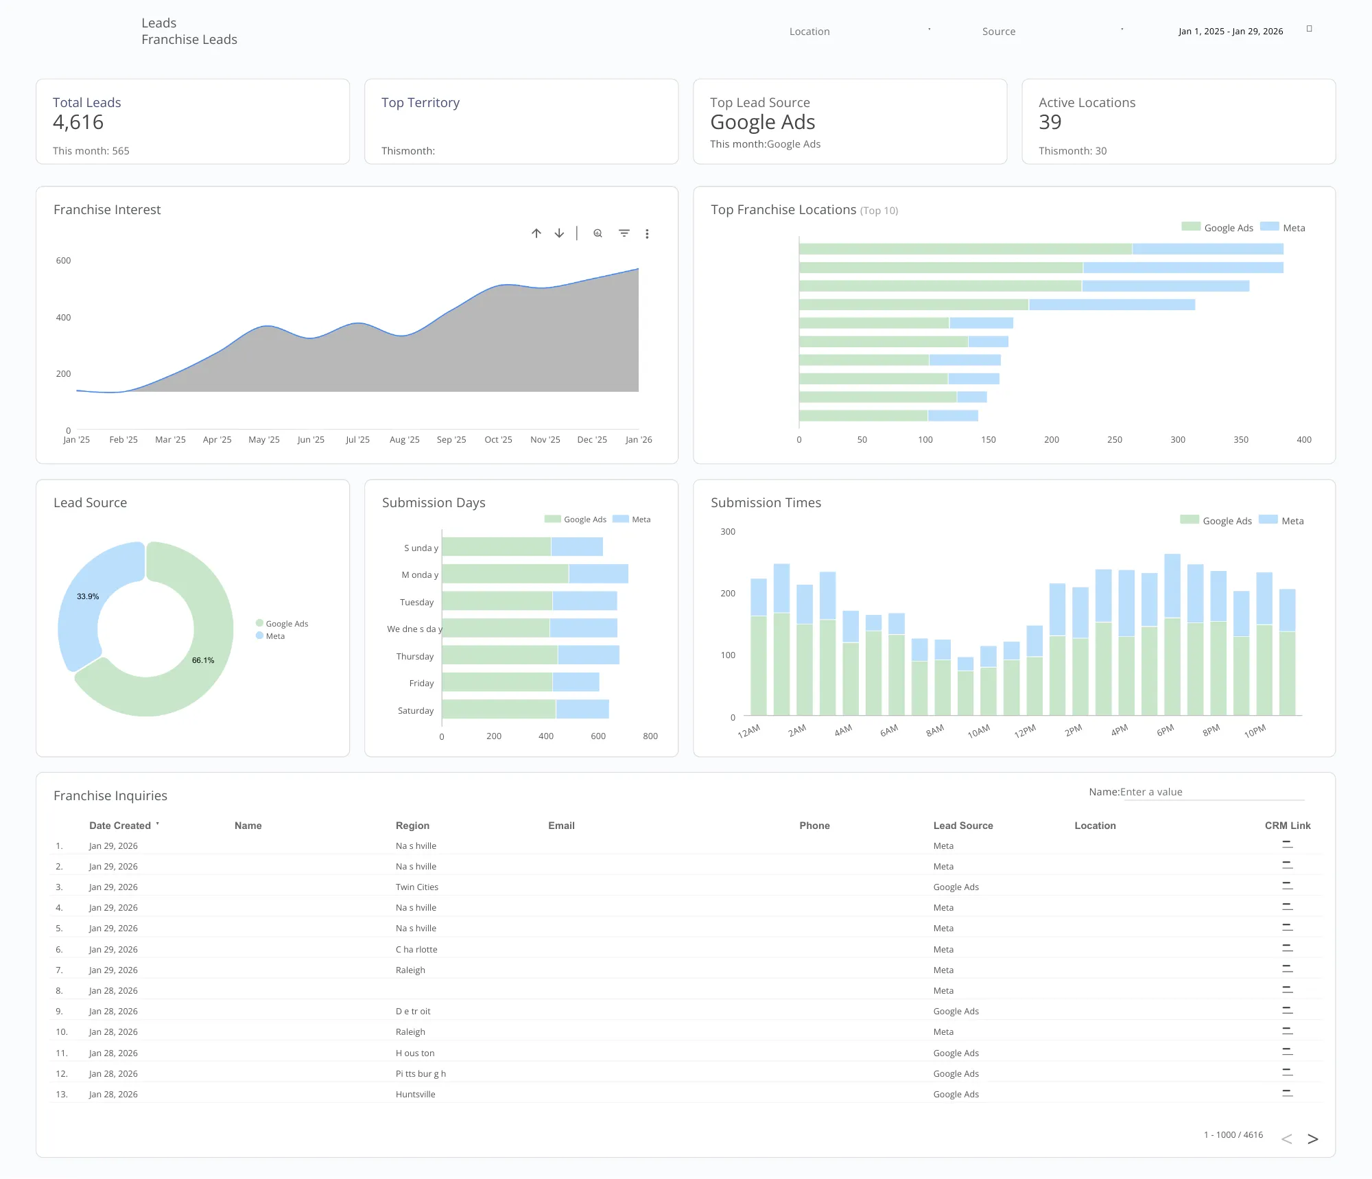Click the Top Lead Source Google Ads value
The image size is (1372, 1179).
click(x=763, y=122)
